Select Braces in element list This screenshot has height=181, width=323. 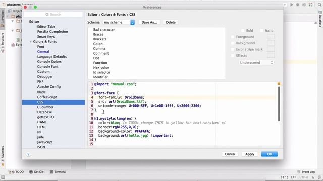[x=98, y=34]
